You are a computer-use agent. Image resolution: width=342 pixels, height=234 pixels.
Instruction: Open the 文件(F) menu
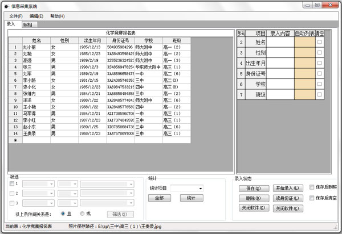click(15, 16)
